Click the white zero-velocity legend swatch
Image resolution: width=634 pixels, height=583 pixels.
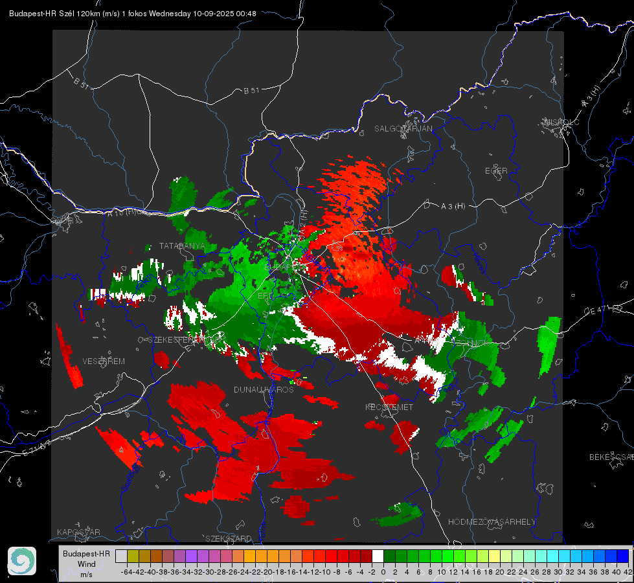[378, 556]
